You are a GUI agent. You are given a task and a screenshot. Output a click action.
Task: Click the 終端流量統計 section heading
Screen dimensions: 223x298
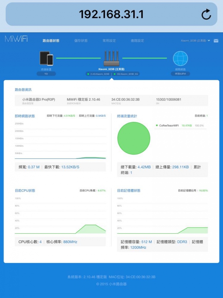pos(127,116)
